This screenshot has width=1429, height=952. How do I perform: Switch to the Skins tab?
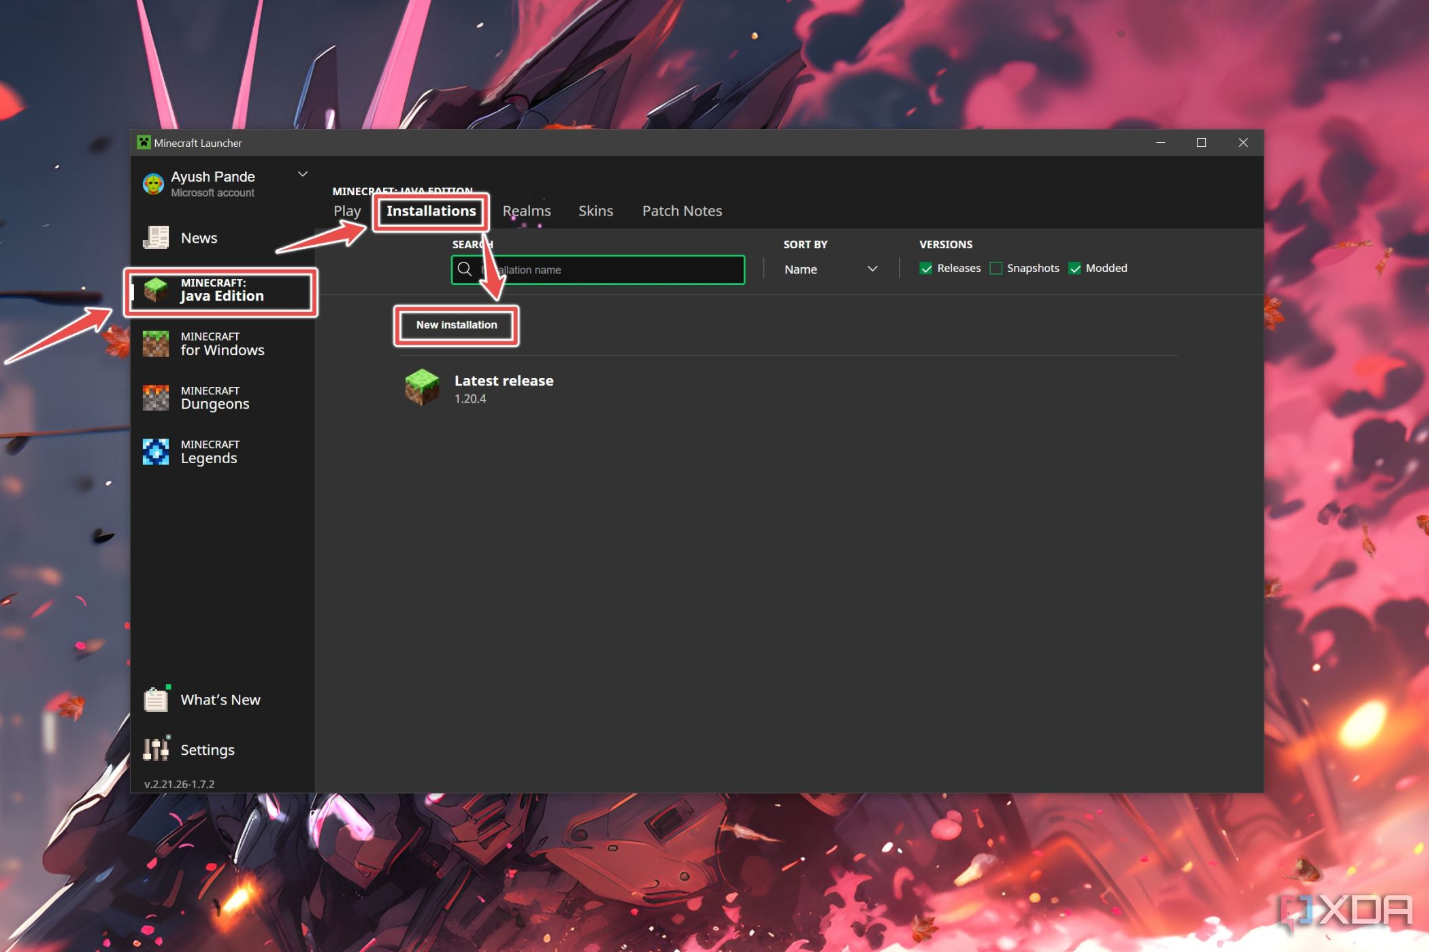click(x=595, y=211)
